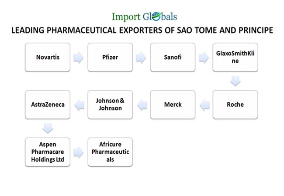Viewport: 284px width, 196px height.
Task: Click the Import Globals logo
Action: pos(145,17)
